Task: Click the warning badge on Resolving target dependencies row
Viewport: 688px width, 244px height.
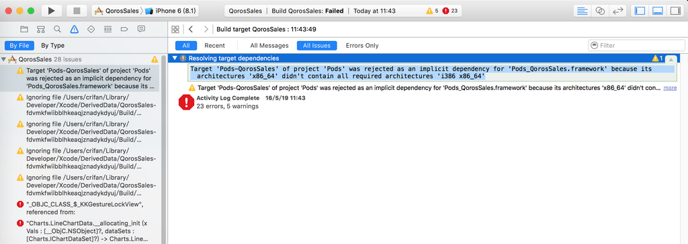Action: [x=658, y=58]
